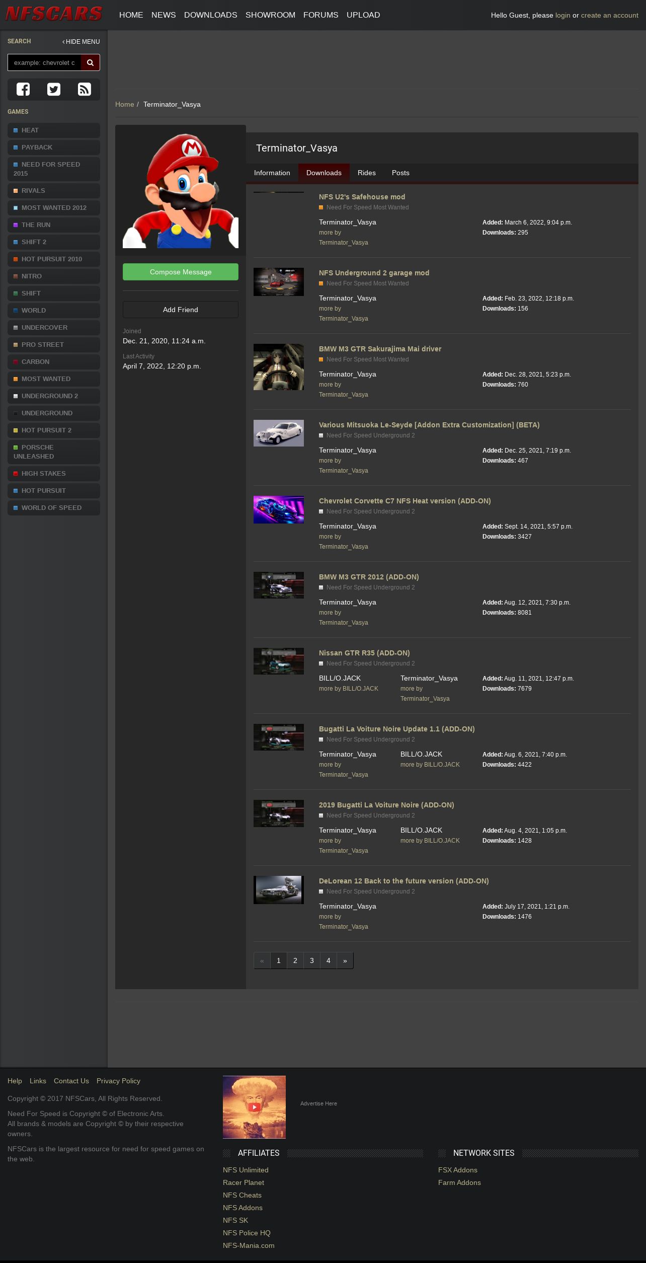646x1263 pixels.
Task: Go to page 2 of downloads
Action: 295,960
